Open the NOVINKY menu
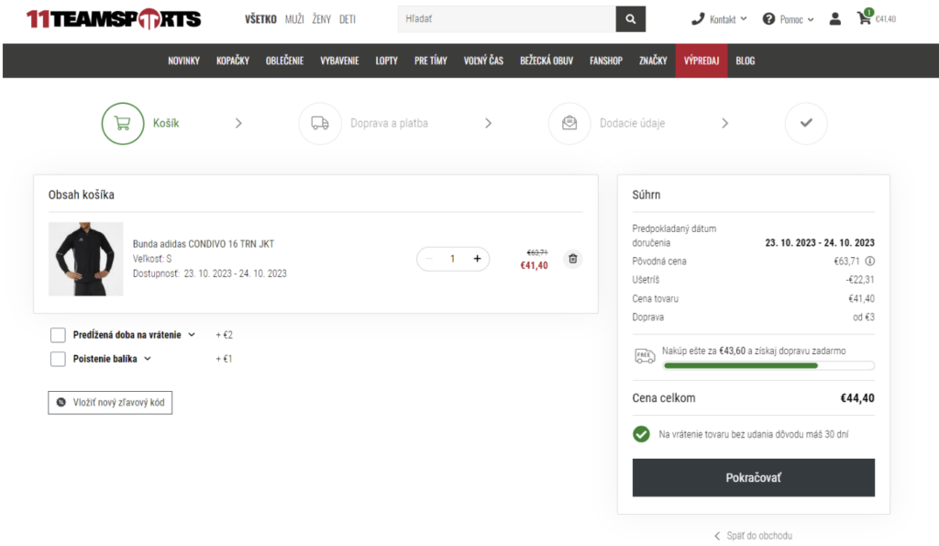The height and width of the screenshot is (546, 939). tap(183, 61)
